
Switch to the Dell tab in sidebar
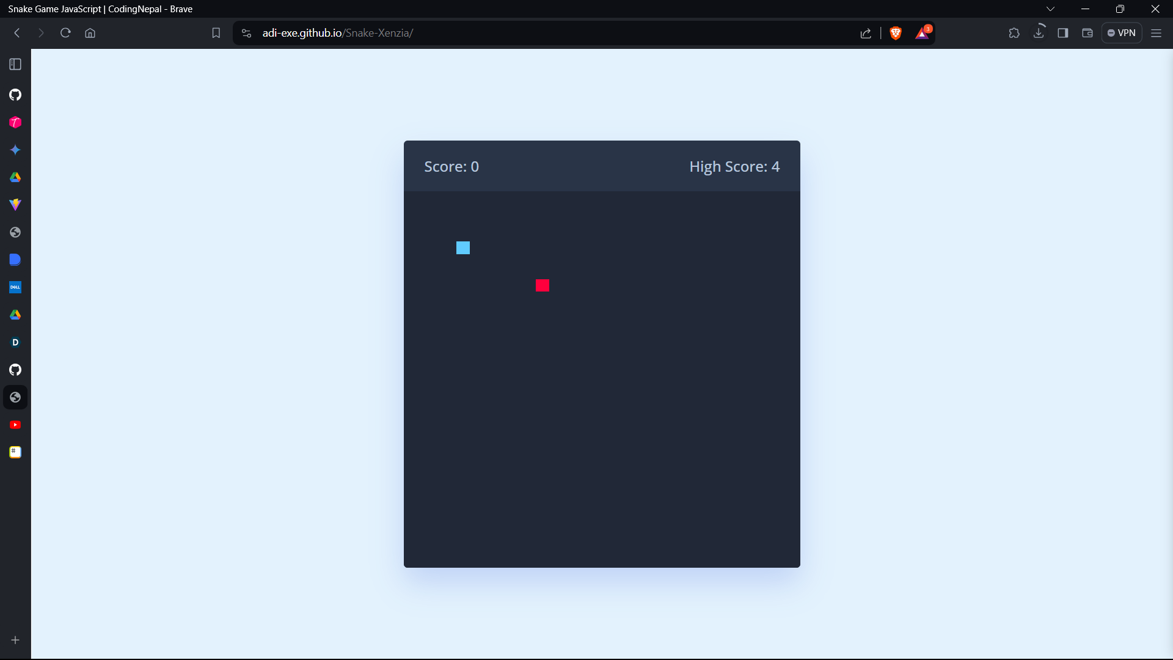[x=15, y=287]
